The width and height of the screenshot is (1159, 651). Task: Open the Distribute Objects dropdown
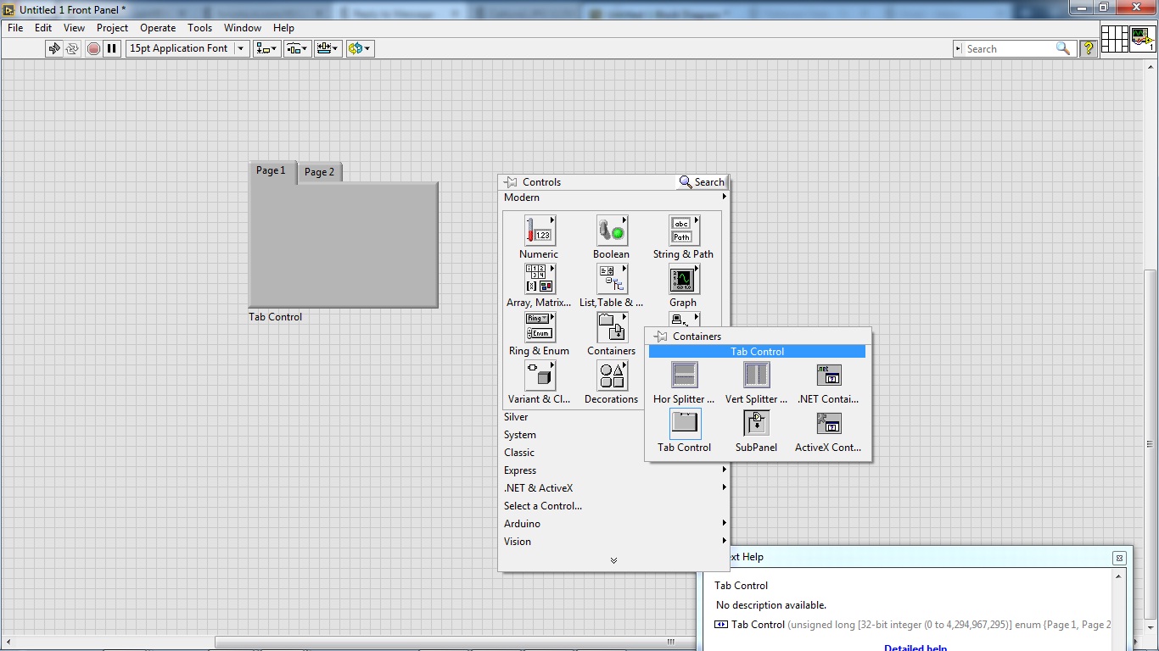click(x=297, y=48)
